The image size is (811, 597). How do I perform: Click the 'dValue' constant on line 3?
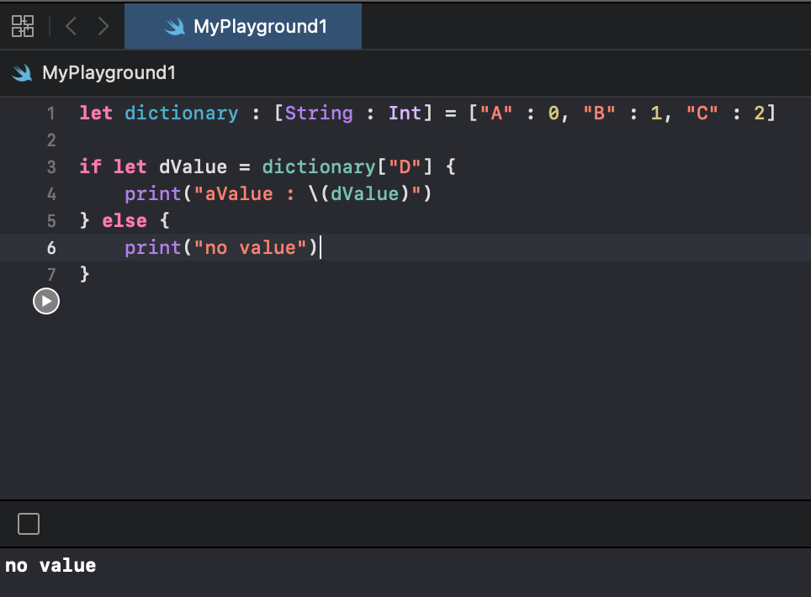[193, 167]
